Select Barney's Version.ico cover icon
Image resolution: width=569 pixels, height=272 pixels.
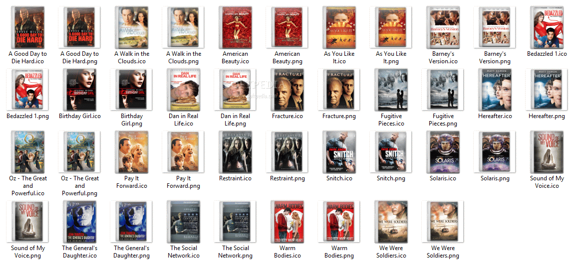(443, 27)
